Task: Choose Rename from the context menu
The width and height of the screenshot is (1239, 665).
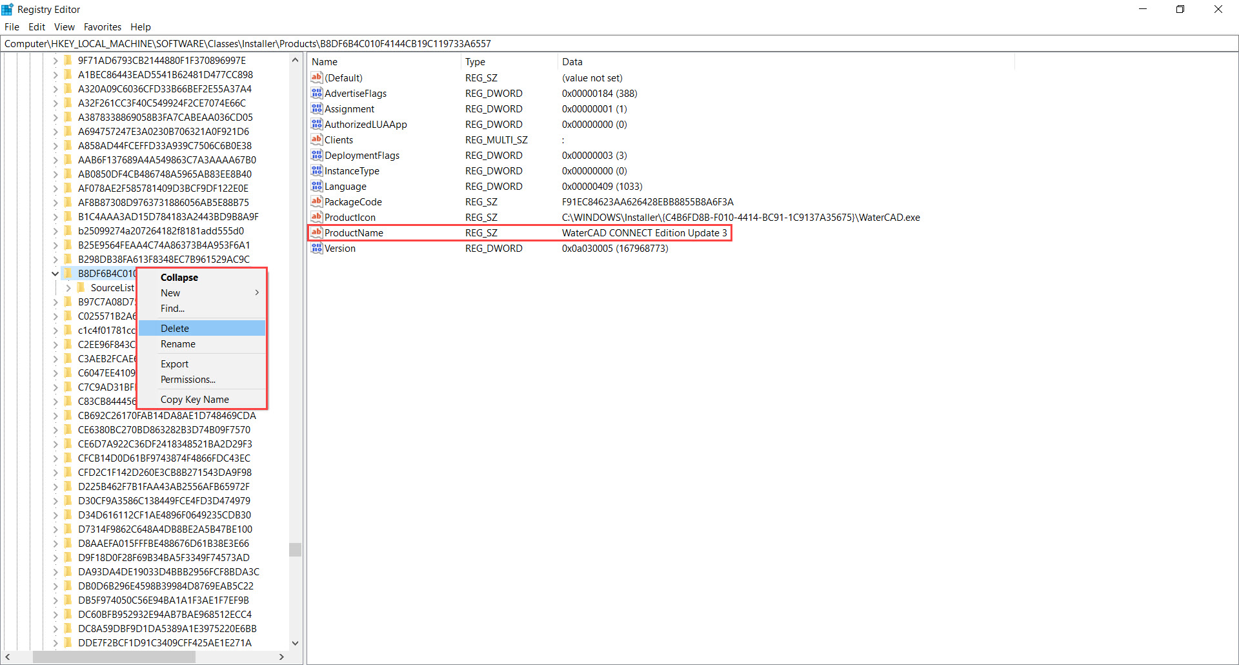Action: (202, 343)
